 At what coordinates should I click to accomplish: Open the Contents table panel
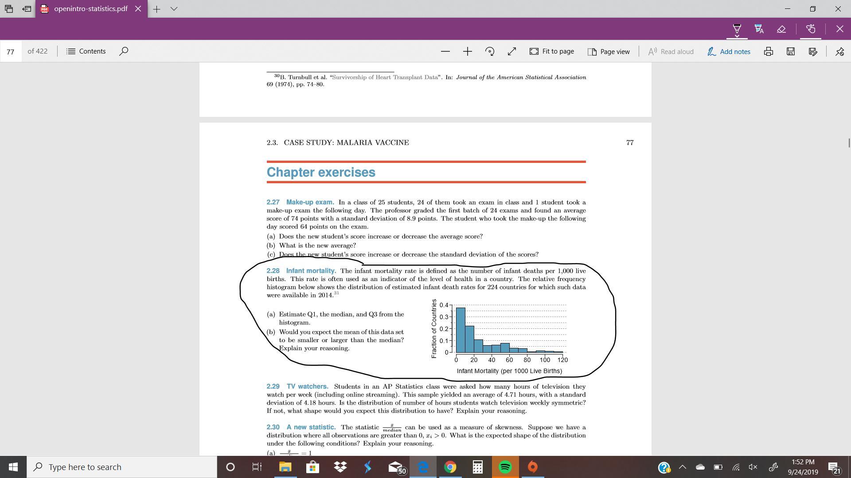86,51
